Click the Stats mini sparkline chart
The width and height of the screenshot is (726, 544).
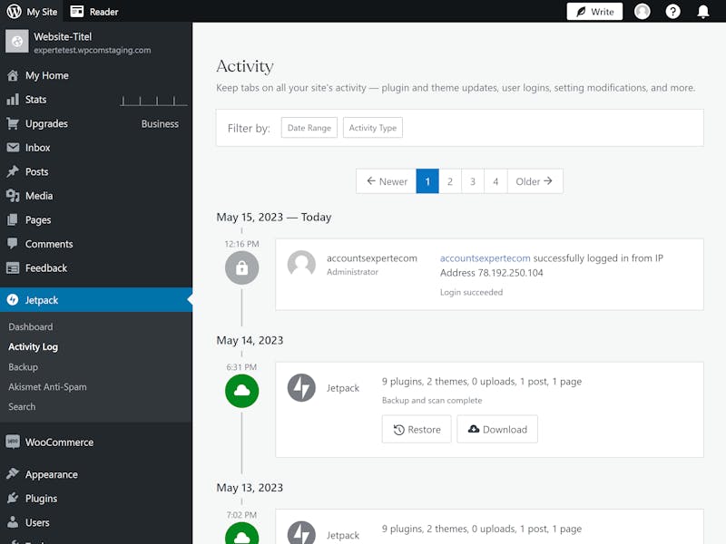153,101
